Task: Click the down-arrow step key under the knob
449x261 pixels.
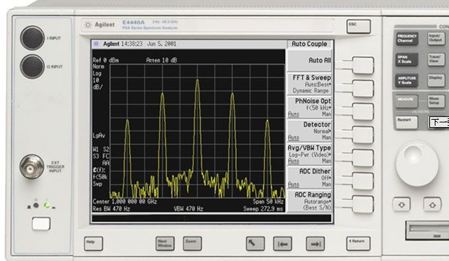Action: [402, 204]
